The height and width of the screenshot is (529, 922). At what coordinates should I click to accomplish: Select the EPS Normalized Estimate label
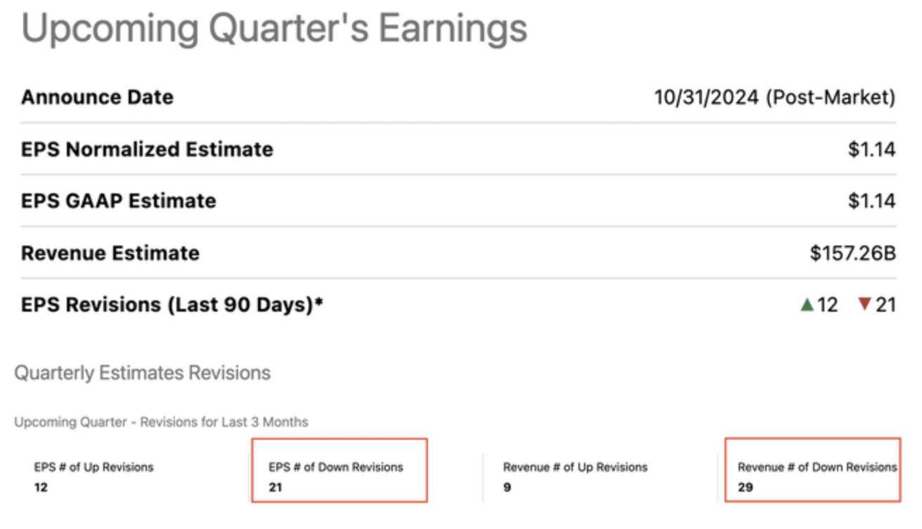pyautogui.click(x=147, y=149)
